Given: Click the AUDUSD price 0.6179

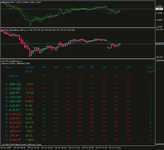Looking at the screenshot, I should click(x=29, y=123).
